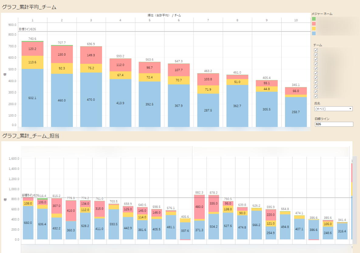Screen dimensions: 360x253
Task: Select the blue 660.0 segment in lower chart
Action: click(28, 223)
